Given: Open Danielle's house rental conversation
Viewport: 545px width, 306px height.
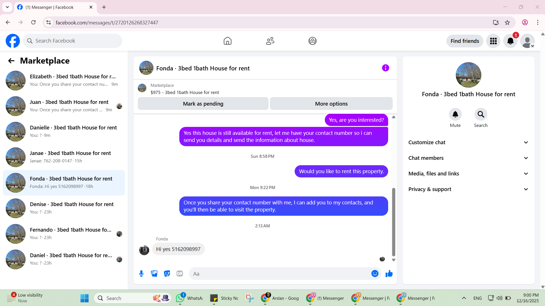Looking at the screenshot, I should 64,132.
